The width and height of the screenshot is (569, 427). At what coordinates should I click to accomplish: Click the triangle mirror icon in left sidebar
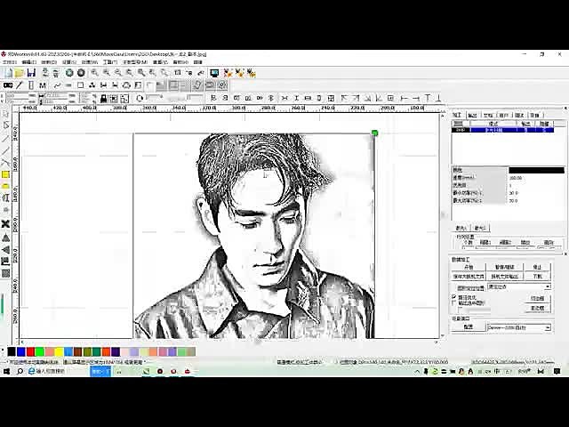(5, 238)
